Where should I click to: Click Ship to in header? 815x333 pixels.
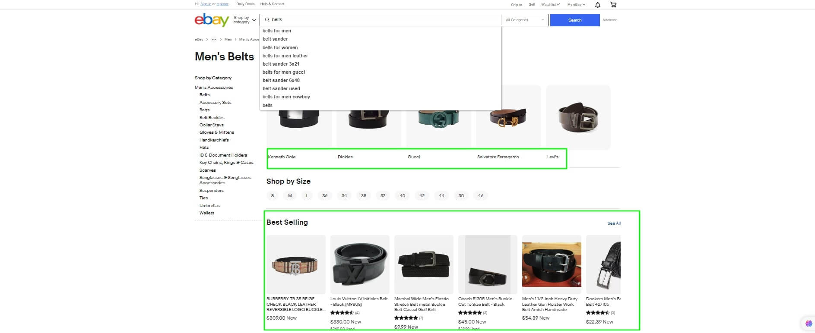coord(517,5)
